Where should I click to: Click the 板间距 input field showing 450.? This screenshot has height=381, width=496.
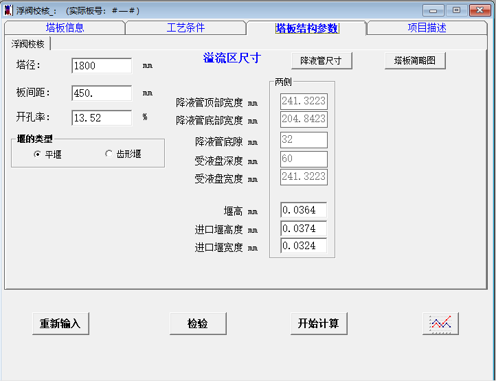102,93
